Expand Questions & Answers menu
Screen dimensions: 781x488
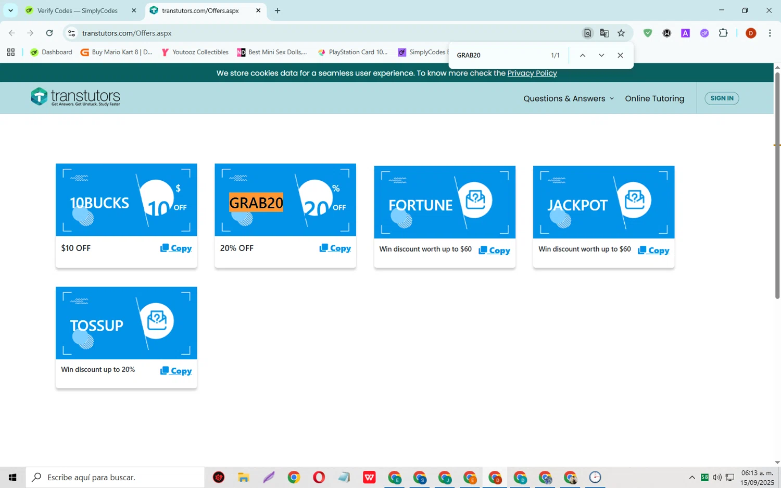pyautogui.click(x=569, y=98)
